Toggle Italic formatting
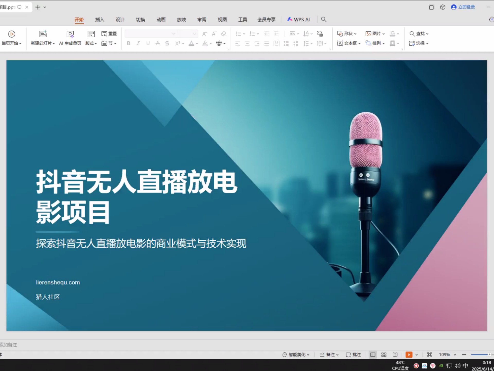The image size is (494, 371). coord(138,43)
